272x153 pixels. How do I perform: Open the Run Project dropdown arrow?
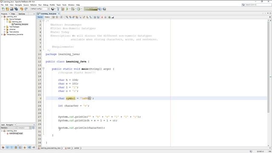pos(70,9)
